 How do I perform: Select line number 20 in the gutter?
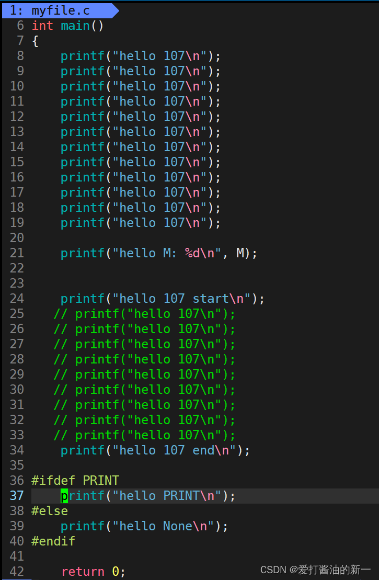point(17,238)
